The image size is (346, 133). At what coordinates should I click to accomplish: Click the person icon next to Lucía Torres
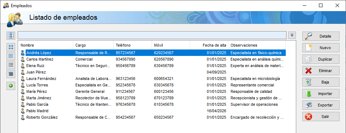(22, 85)
